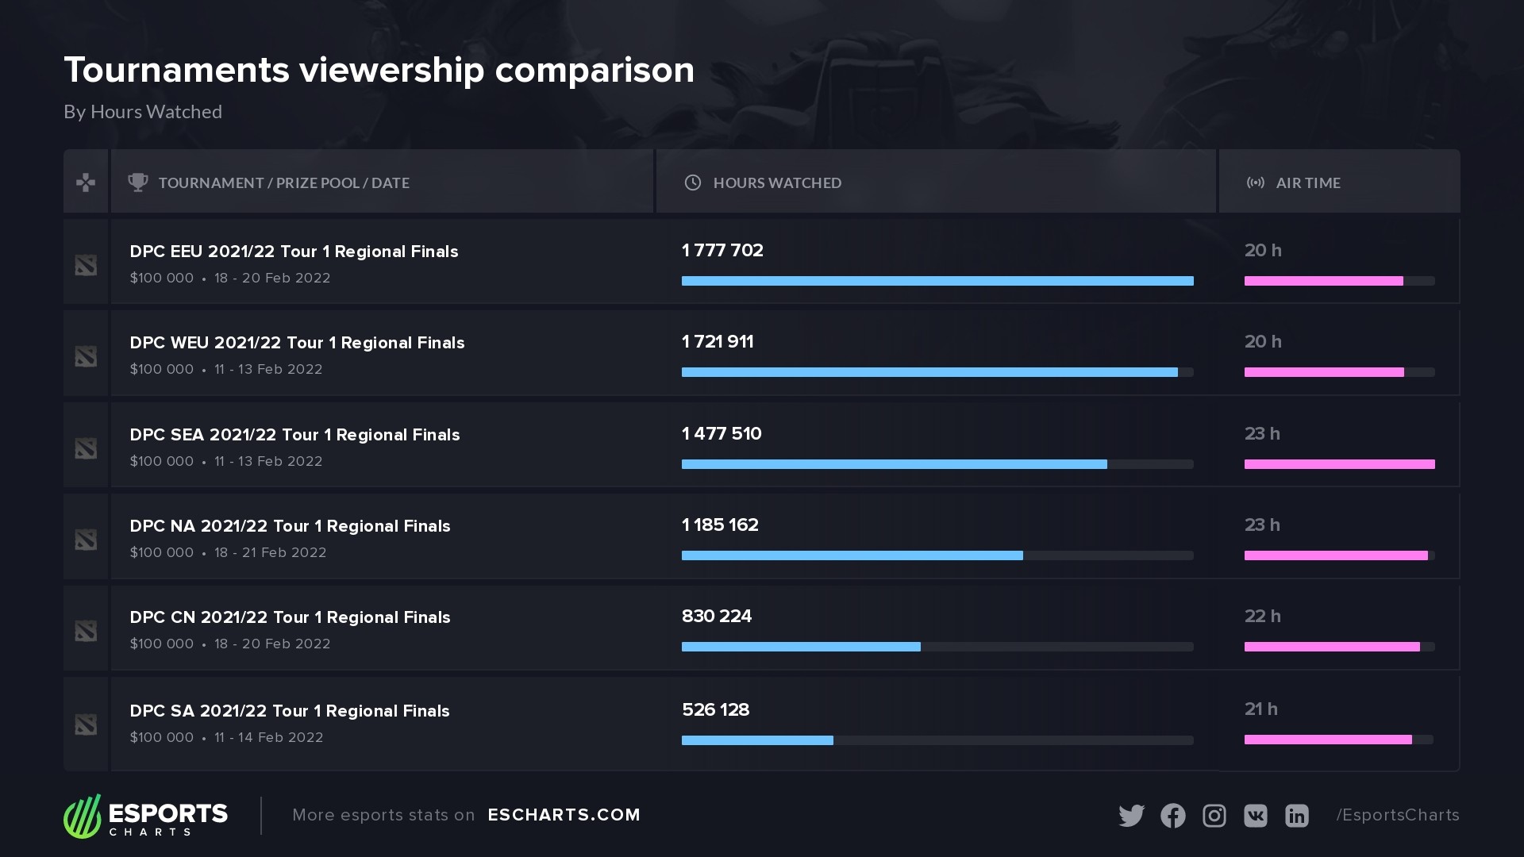Open the ESCHARTS.COM link
The height and width of the screenshot is (857, 1524).
pos(564,815)
